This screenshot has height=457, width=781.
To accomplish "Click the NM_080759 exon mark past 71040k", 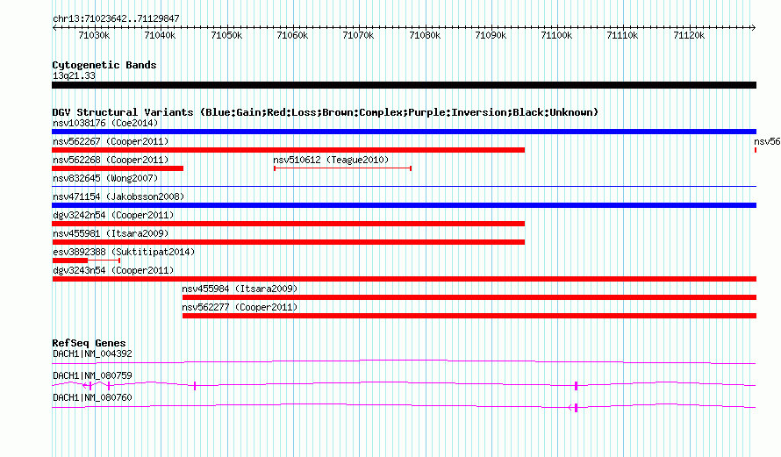I will [x=195, y=385].
